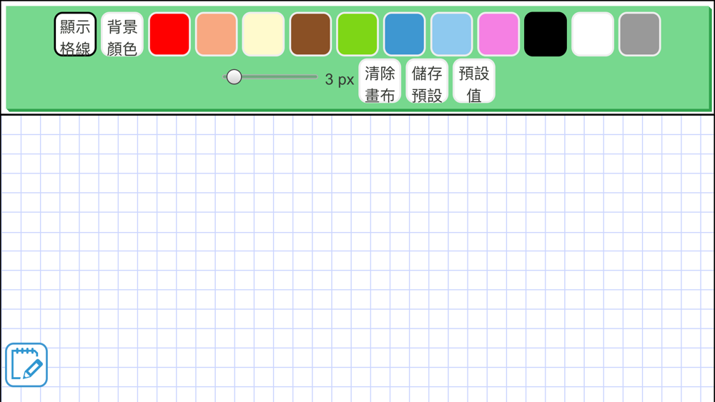Pick the salmon orange color swatch
Screen dimensions: 715x402
click(x=216, y=34)
